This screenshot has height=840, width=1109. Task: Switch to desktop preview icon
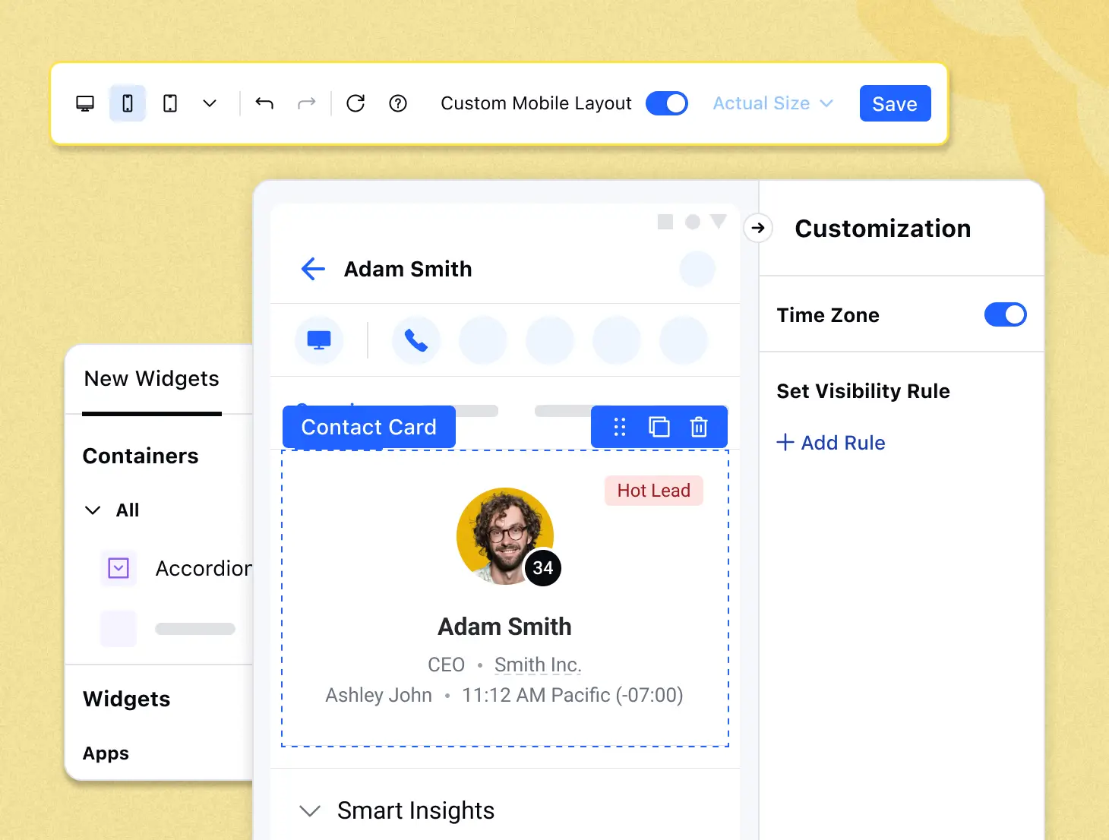click(x=85, y=103)
